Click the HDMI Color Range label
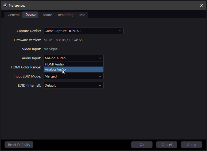Viewport: 207px width, 151px height. coord(26,67)
